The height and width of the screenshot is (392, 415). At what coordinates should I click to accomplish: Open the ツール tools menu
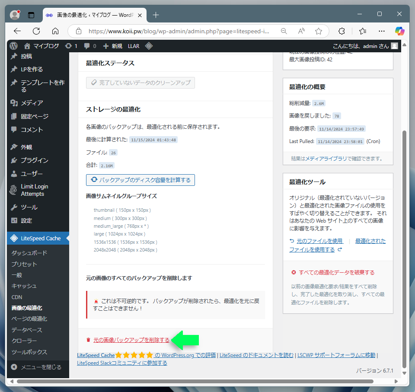click(x=38, y=207)
